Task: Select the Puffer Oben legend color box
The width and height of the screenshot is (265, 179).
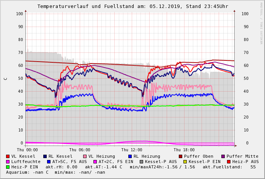Action: click(x=180, y=157)
